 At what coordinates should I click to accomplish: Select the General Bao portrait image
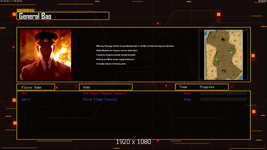pos(46,55)
